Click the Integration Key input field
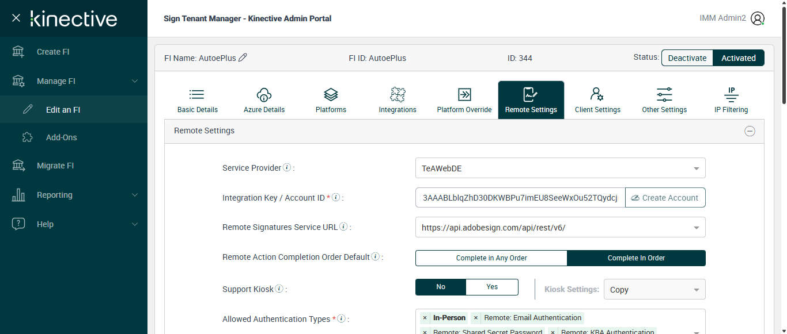787x334 pixels. [520, 197]
